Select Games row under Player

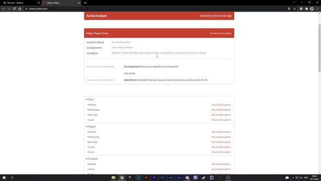(159, 147)
